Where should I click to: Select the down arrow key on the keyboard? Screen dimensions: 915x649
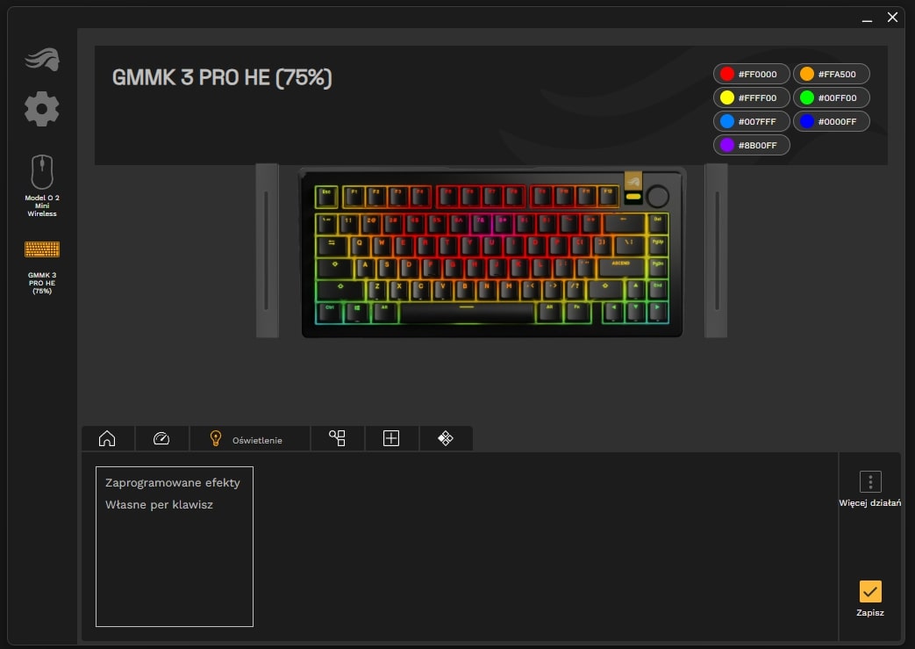click(635, 312)
